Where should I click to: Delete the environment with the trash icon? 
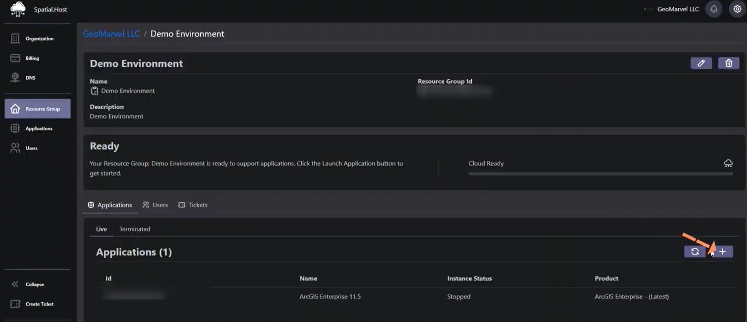pyautogui.click(x=728, y=63)
